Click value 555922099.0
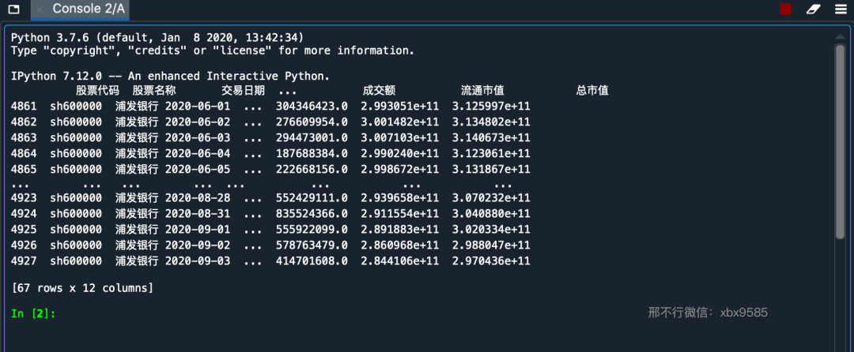The width and height of the screenshot is (854, 352). 312,229
